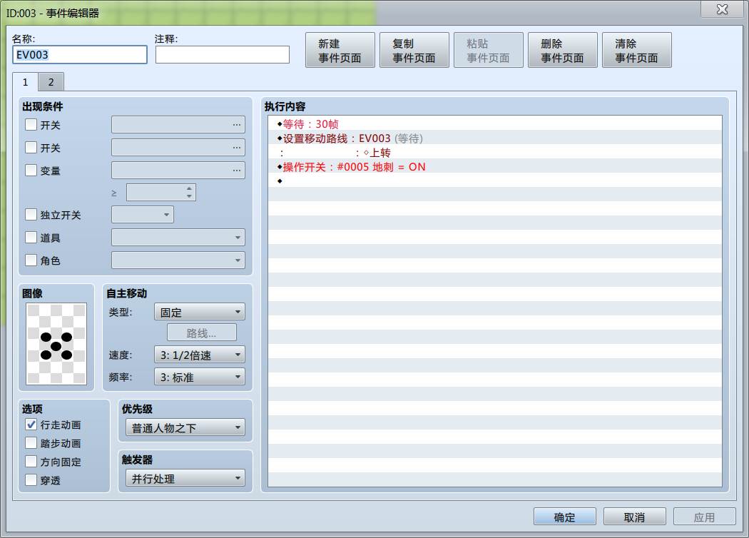Click the 变量 selection field
Viewport: 749px width, 538px height.
178,171
